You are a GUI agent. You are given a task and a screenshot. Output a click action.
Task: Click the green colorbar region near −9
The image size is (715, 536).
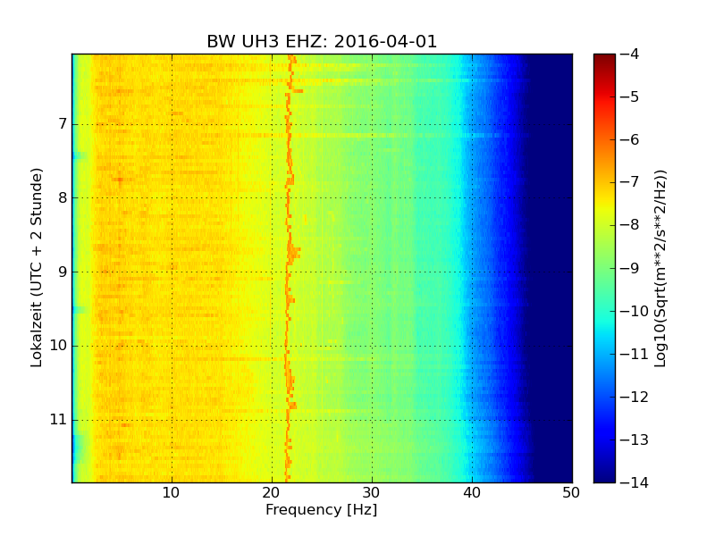coord(604,268)
